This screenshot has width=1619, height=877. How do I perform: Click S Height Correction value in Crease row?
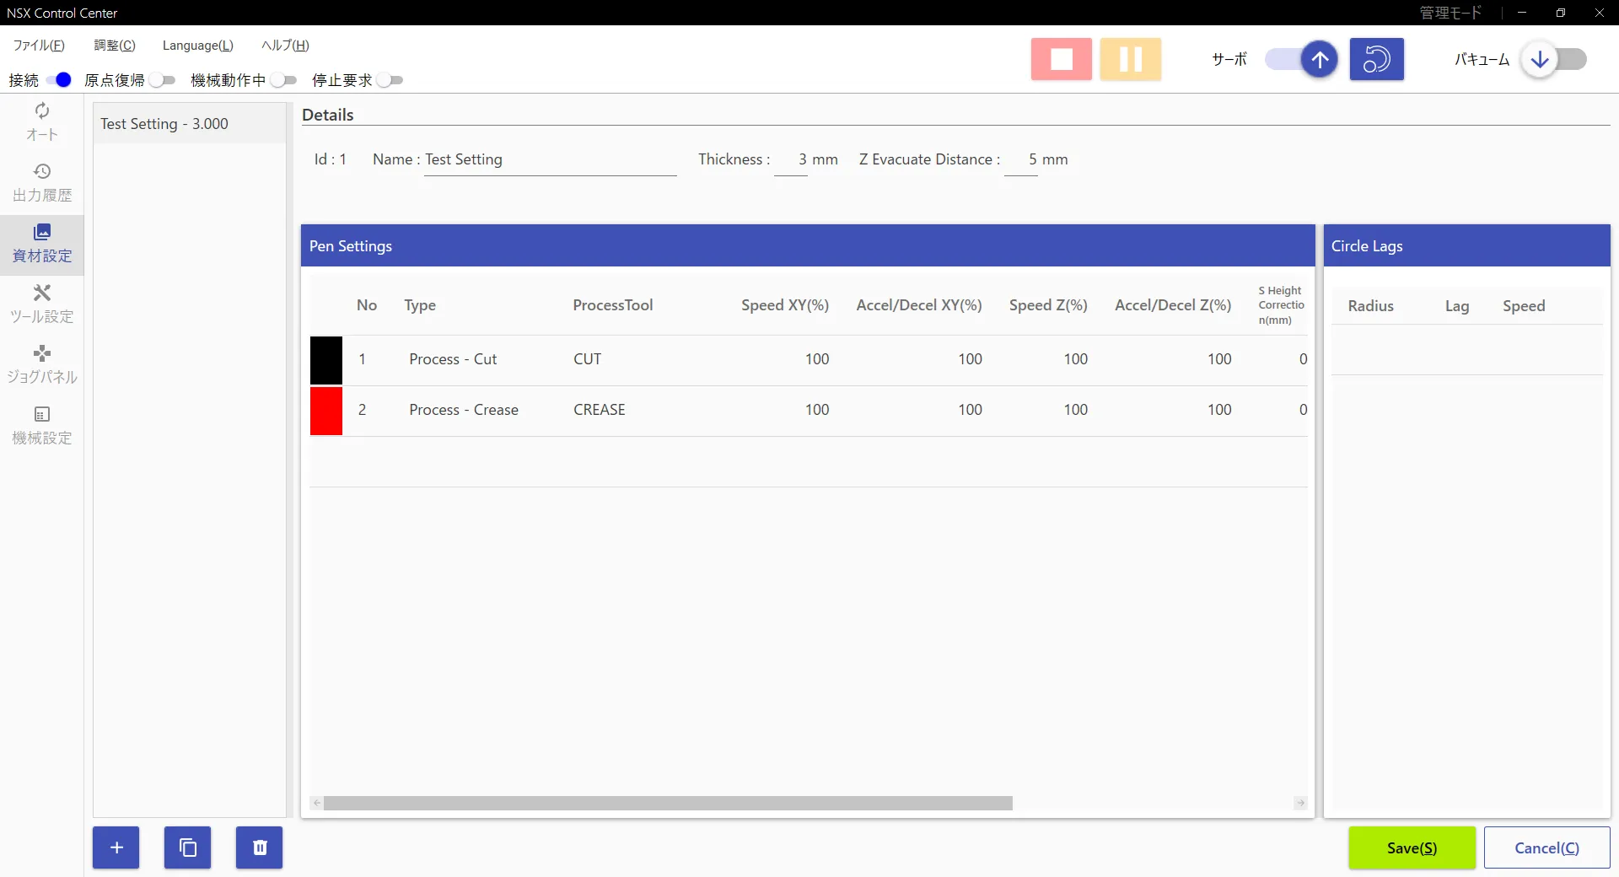point(1303,410)
